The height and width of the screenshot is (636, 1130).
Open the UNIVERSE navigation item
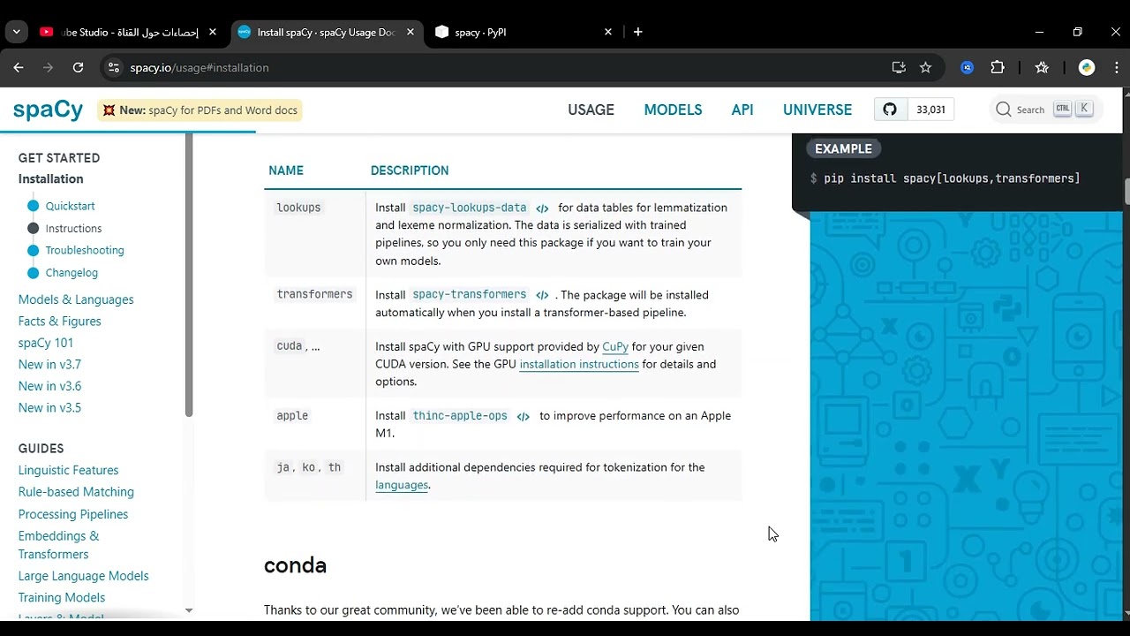point(817,110)
